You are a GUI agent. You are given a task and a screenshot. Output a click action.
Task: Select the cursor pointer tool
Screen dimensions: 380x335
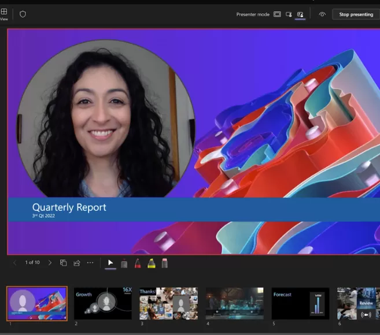110,263
